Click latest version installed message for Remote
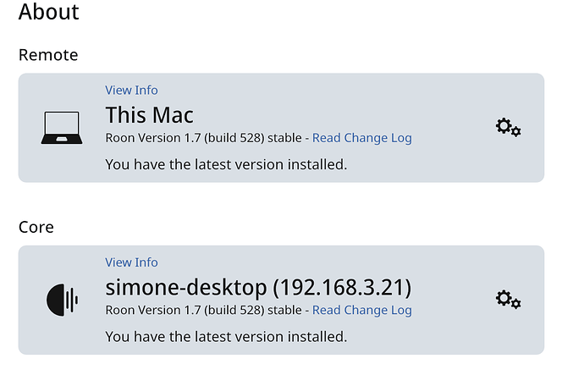584x375 pixels. tap(226, 164)
